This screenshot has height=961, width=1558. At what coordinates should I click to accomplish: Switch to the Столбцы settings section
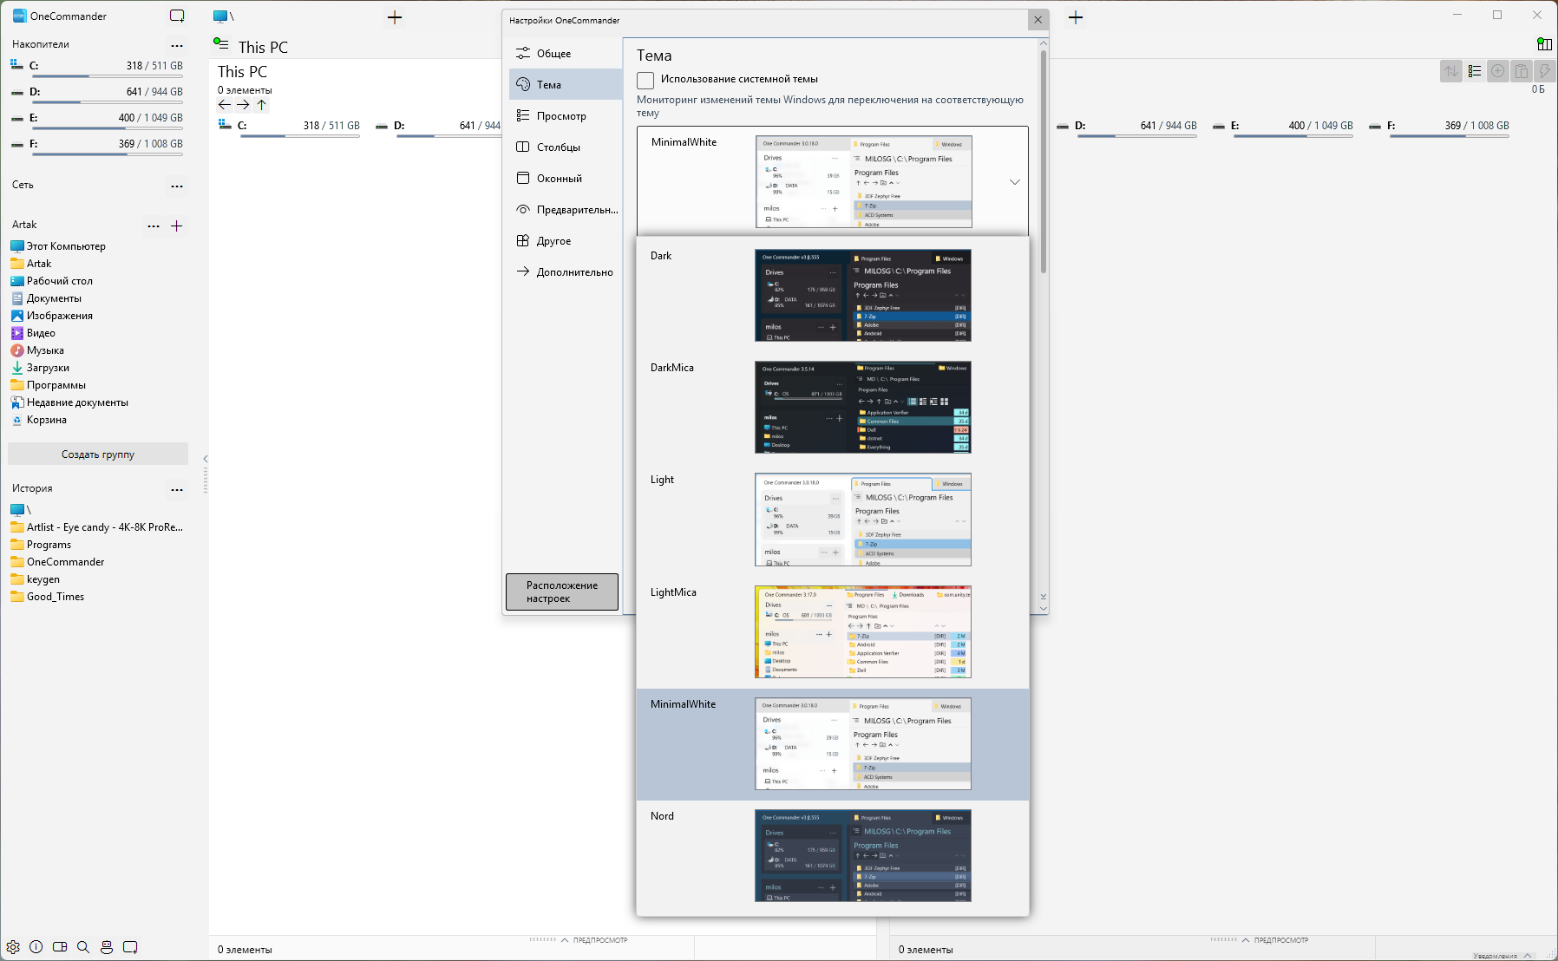pyautogui.click(x=558, y=147)
